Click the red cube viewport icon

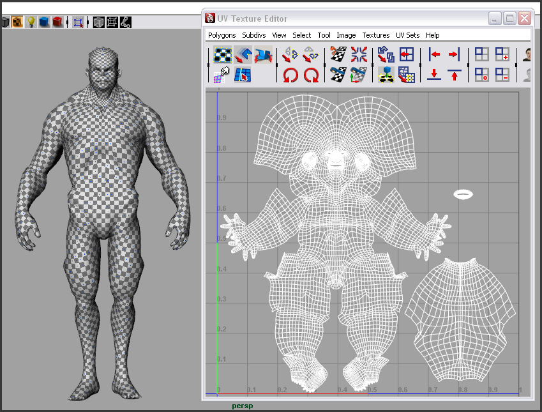point(57,22)
